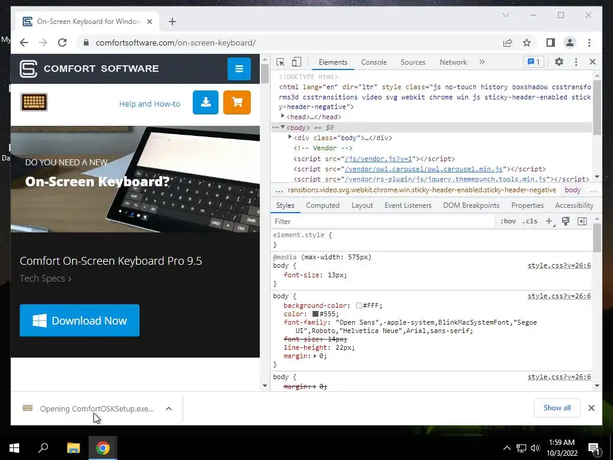This screenshot has height=460, width=613.
Task: Toggle the Chrome side panel icon
Action: (x=551, y=43)
